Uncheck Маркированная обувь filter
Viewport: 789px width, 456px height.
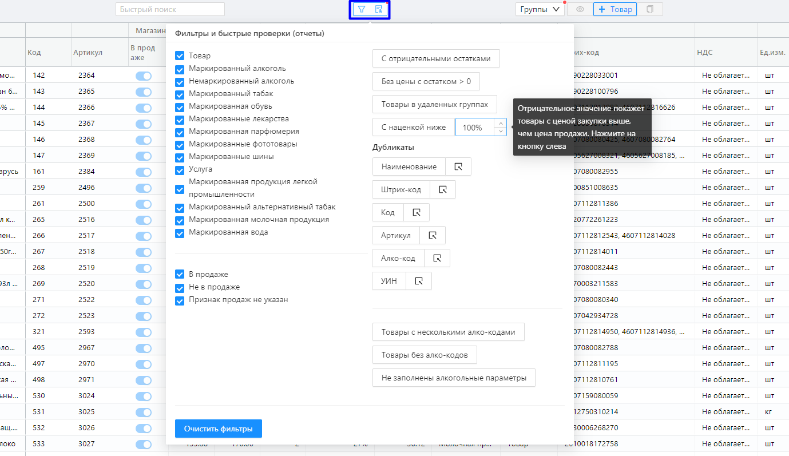click(180, 106)
